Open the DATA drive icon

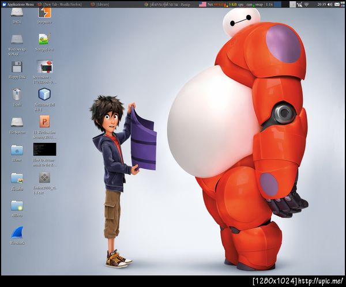point(17,13)
